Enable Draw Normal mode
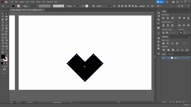This screenshot has height=107, width=191. (x=2, y=66)
